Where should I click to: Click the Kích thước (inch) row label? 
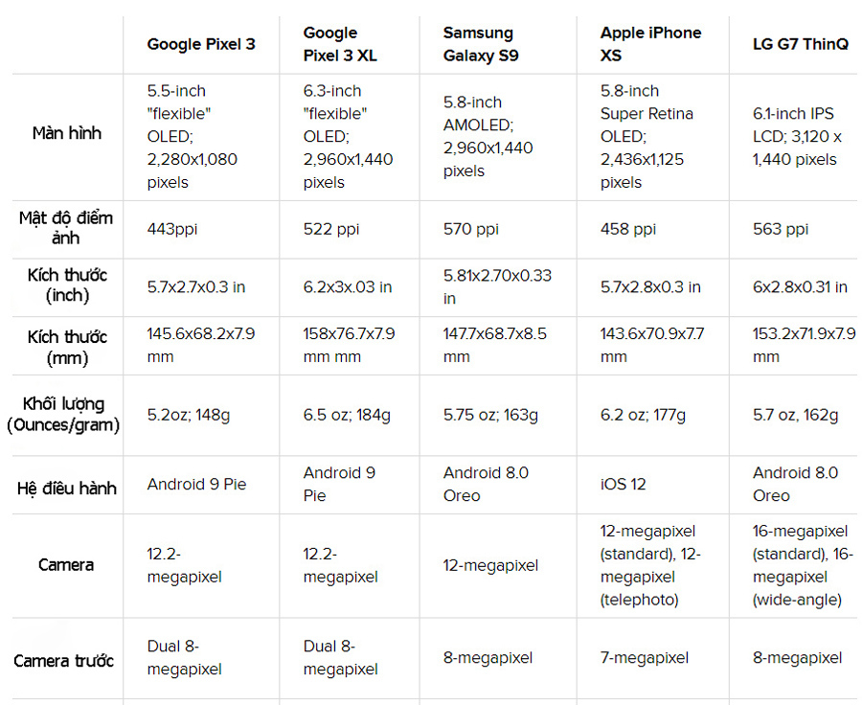point(66,285)
